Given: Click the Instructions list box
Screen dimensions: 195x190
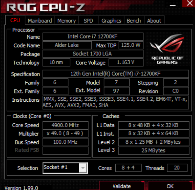Looking at the screenshot, I should (116, 102).
